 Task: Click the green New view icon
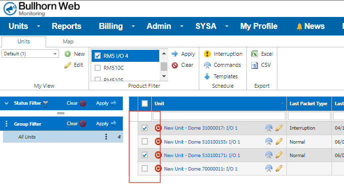click(x=68, y=54)
